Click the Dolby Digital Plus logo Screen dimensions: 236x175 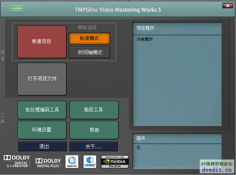[48, 163]
